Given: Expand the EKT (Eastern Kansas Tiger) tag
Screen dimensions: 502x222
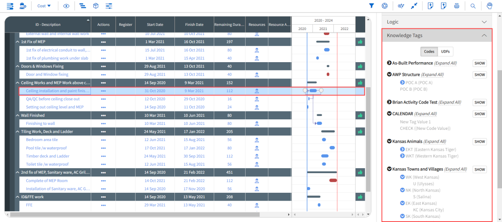Looking at the screenshot, I should pyautogui.click(x=402, y=149).
